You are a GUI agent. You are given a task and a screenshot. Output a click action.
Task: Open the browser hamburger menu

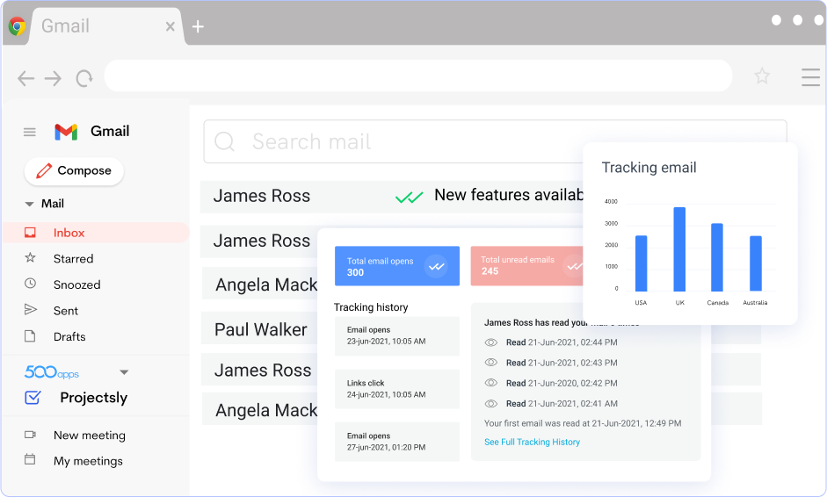(810, 77)
